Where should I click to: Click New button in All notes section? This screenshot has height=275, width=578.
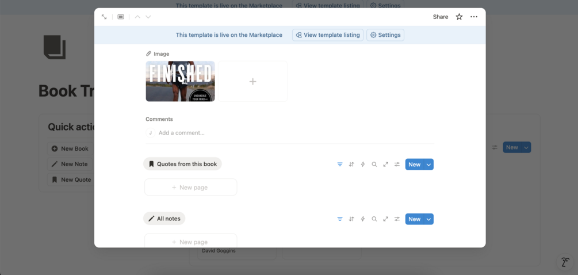(414, 219)
